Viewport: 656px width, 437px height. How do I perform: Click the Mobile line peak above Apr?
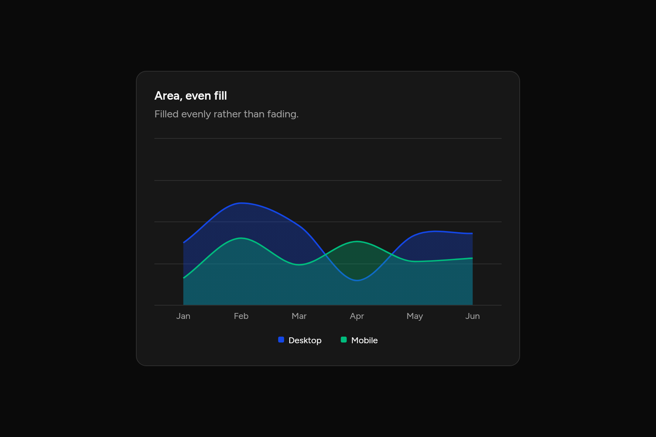(357, 242)
